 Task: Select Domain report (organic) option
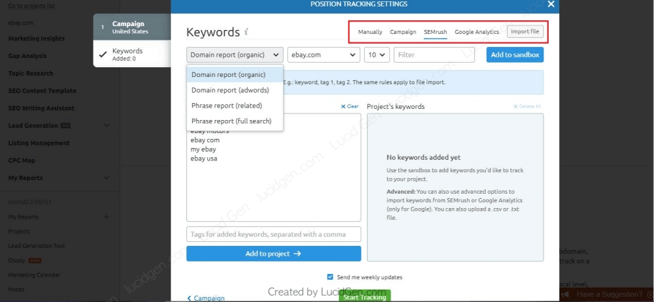click(235, 75)
